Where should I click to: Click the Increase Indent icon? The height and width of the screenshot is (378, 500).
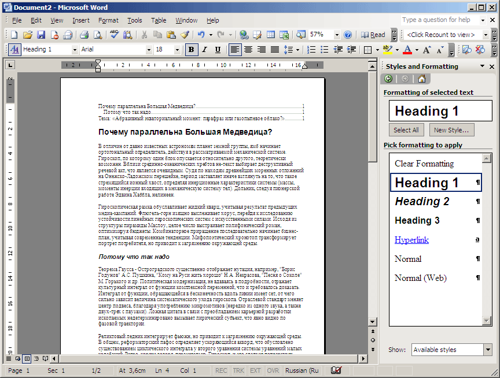point(351,50)
